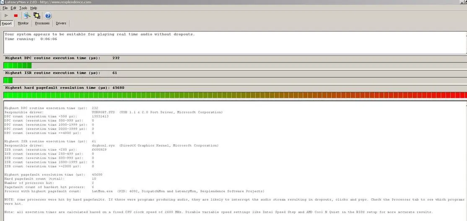Viewport: 467px width, 221px height.
Task: Click 'ISR count (execution time >=2000 µs)' row
Action: (x=49, y=166)
